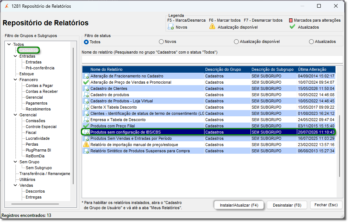Select the Utilitários group
Screen dimensions: 348x222
tap(27, 179)
